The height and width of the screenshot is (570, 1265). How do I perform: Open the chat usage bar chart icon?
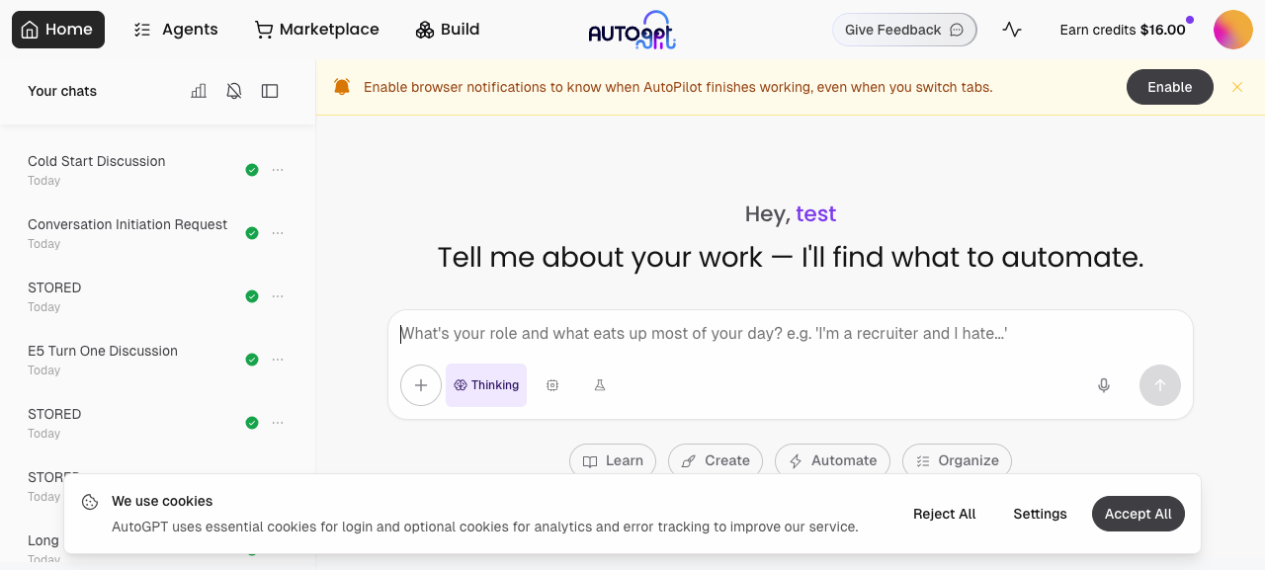point(199,91)
